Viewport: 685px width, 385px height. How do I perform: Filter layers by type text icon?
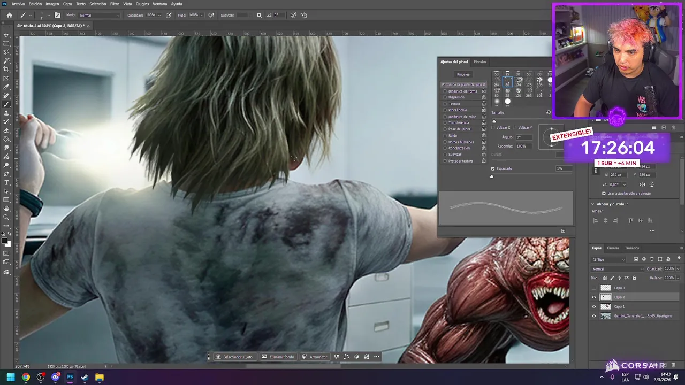click(x=651, y=259)
